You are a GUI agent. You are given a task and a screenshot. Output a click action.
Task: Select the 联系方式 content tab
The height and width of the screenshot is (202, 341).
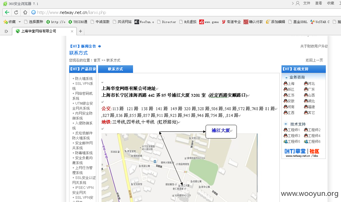coord(116,69)
